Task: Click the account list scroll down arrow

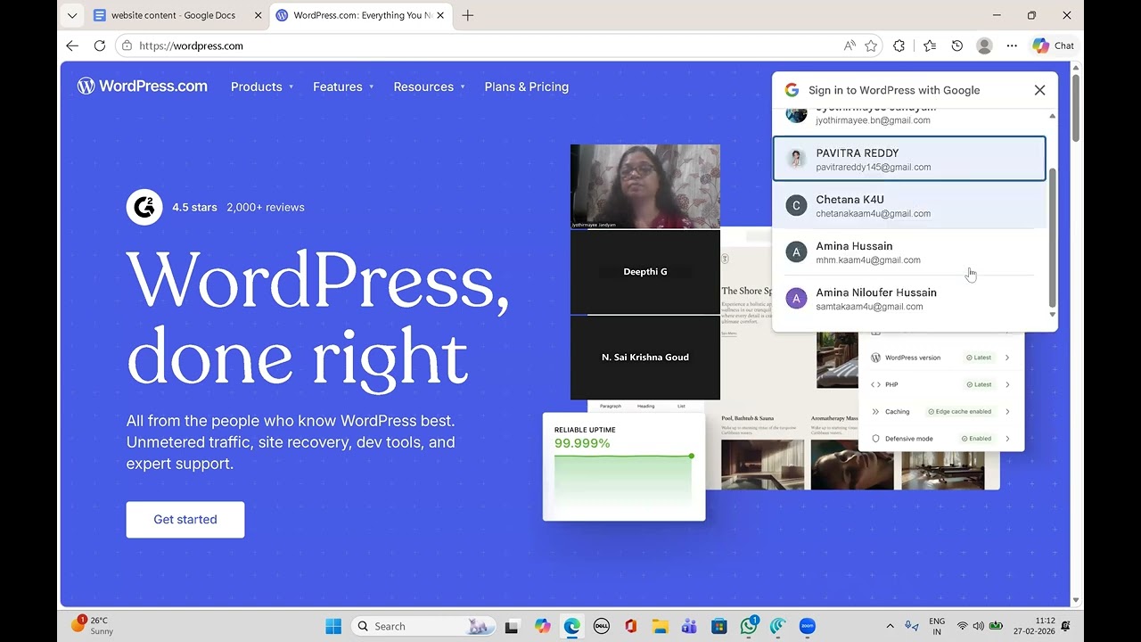Action: click(1052, 315)
